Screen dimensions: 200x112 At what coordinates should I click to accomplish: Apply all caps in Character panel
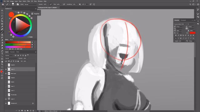(x=181, y=35)
